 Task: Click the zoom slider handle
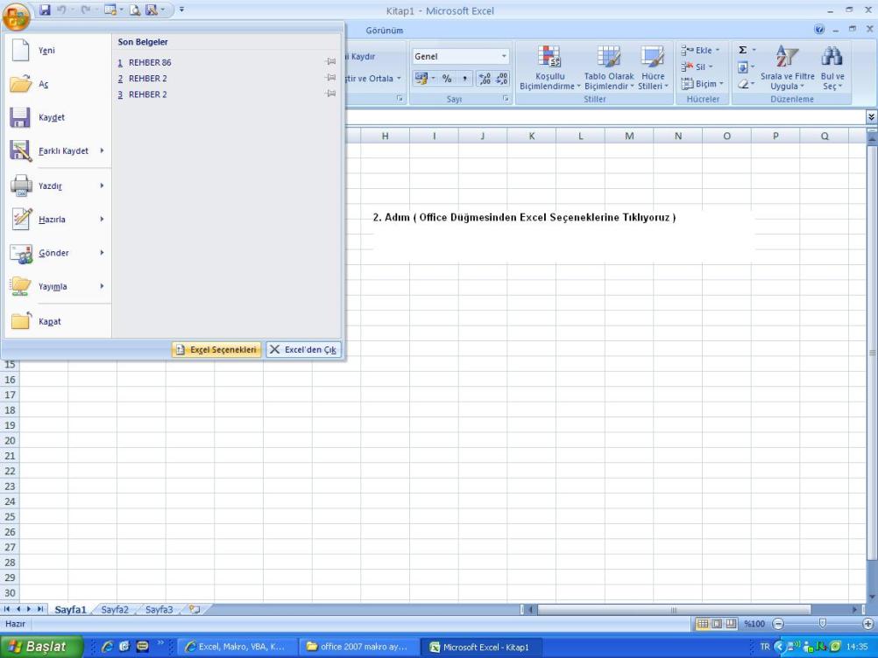tap(822, 623)
